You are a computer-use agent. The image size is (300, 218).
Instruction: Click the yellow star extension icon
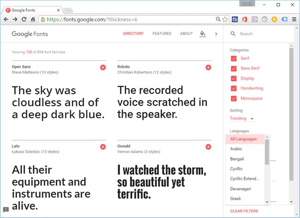274,19
